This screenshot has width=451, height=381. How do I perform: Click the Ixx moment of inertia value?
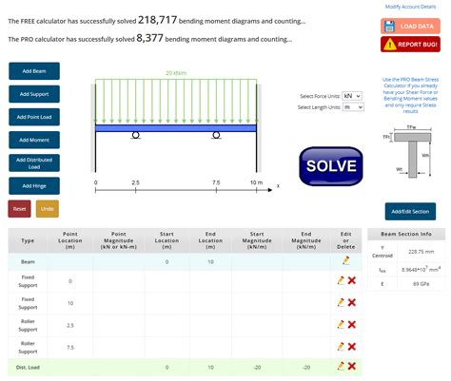click(x=422, y=270)
